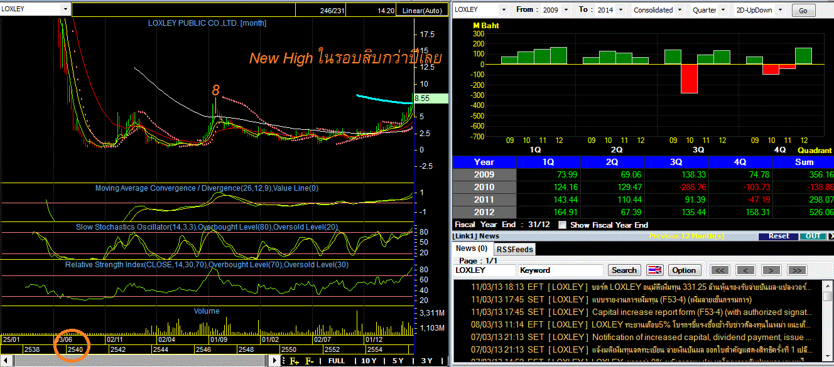Select the 2012 year row header
This screenshot has width=834, height=367.
[484, 212]
